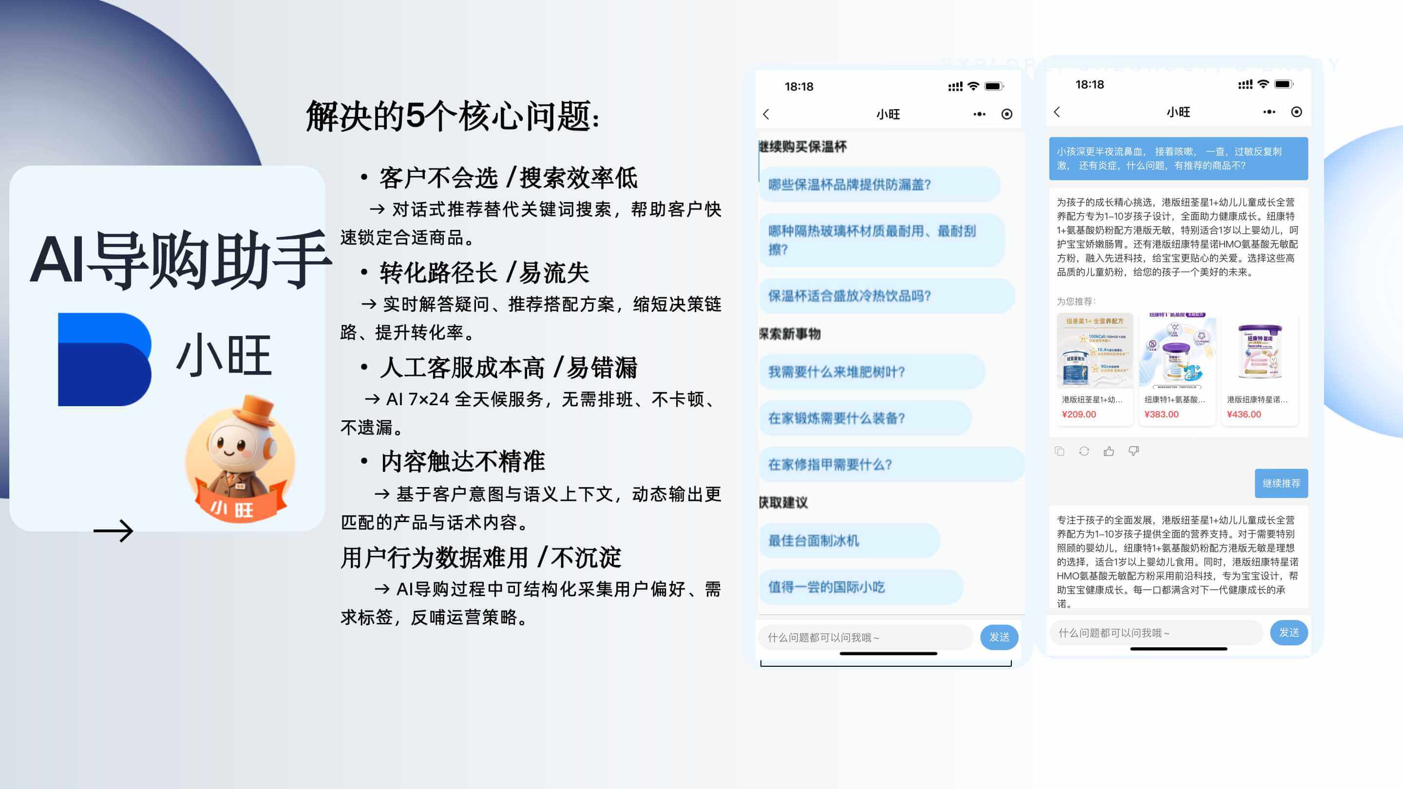Select suggestion 在家修指甲需要什么?
1403x789 pixels.
891,465
